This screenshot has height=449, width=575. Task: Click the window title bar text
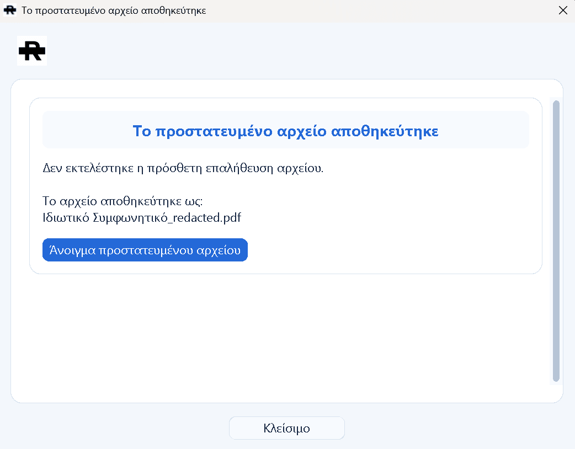click(x=114, y=10)
